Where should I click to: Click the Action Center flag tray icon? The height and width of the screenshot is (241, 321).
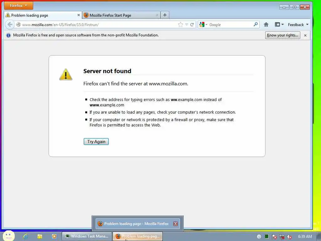pyautogui.click(x=274, y=237)
